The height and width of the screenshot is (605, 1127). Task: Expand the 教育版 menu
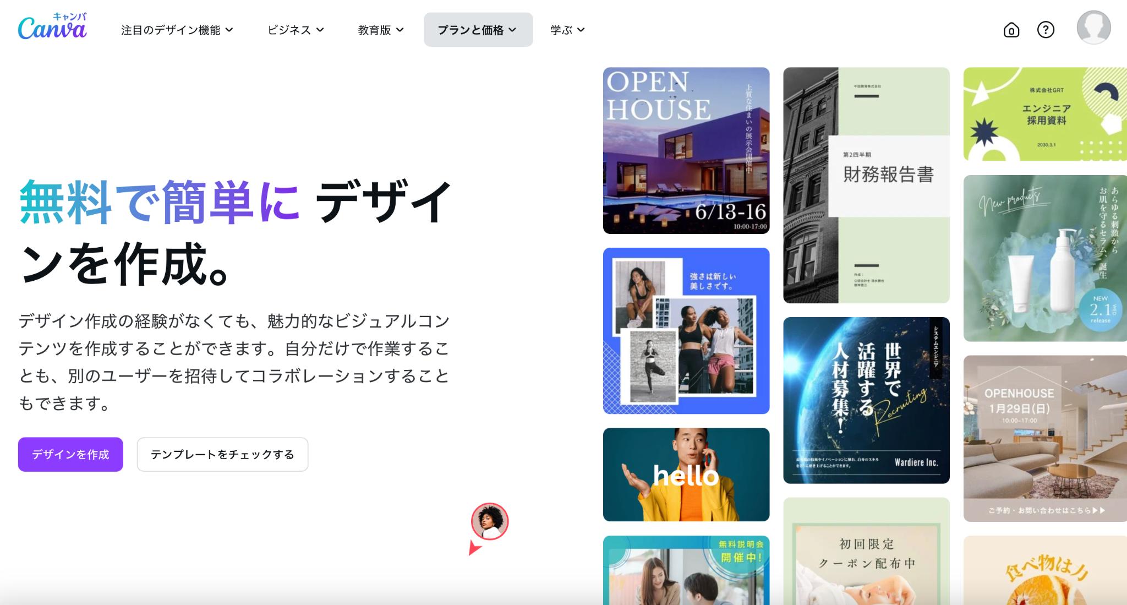[381, 30]
